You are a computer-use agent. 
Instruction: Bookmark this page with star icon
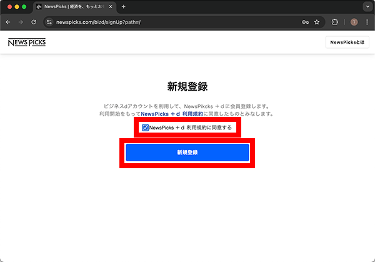click(317, 23)
